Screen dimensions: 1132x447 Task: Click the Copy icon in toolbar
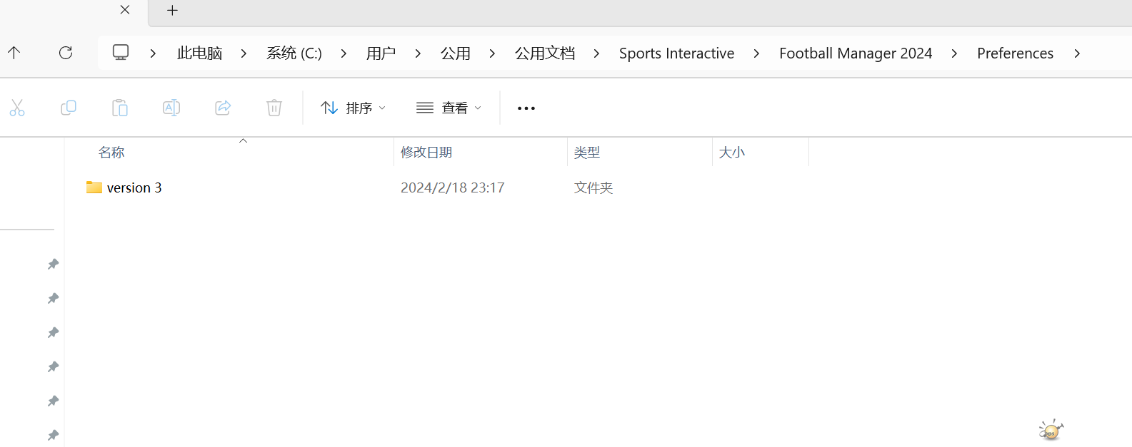point(69,108)
